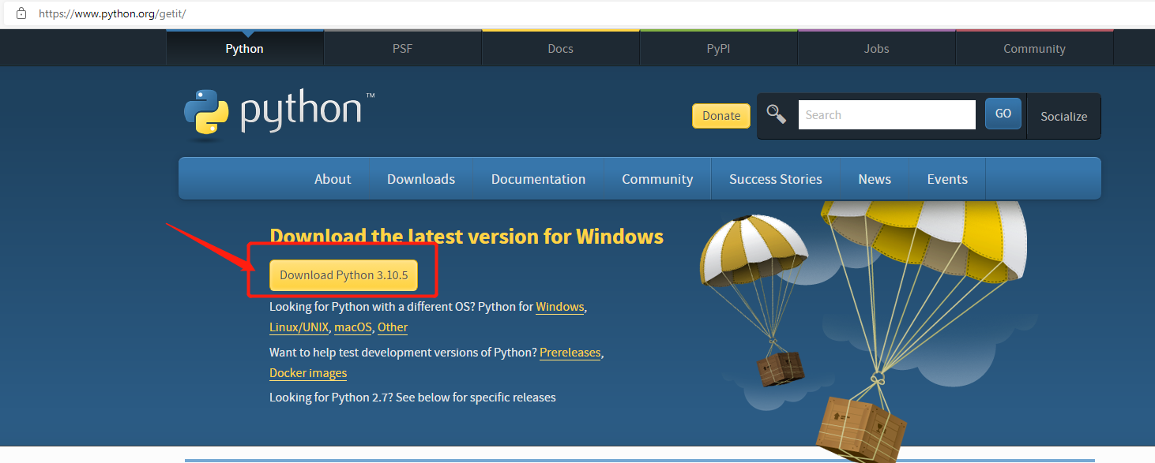Open the Community navigation bar menu
Screen dimensions: 1155x463
(x=657, y=179)
